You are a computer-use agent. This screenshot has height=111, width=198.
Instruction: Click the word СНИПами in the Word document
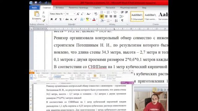click(x=97, y=67)
